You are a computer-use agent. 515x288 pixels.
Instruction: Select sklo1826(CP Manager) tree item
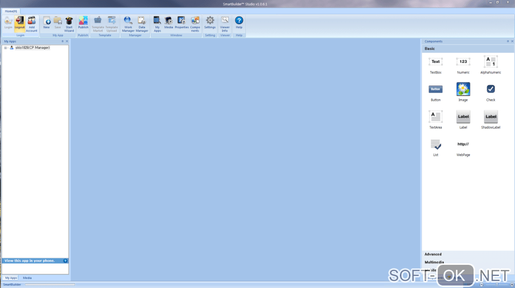[32, 48]
